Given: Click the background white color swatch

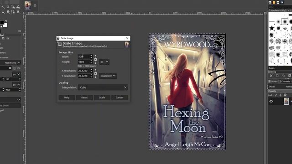Looking at the screenshot, I should point(5,26).
